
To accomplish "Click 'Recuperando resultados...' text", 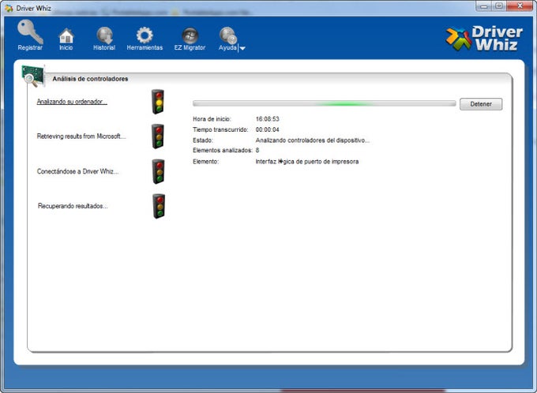I will pyautogui.click(x=73, y=206).
